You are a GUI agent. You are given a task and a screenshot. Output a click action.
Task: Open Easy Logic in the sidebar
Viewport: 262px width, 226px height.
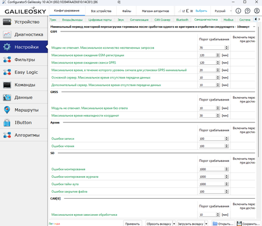tap(24, 72)
